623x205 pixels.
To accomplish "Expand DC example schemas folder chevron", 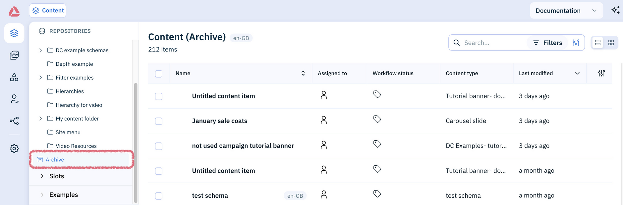I will coord(40,50).
